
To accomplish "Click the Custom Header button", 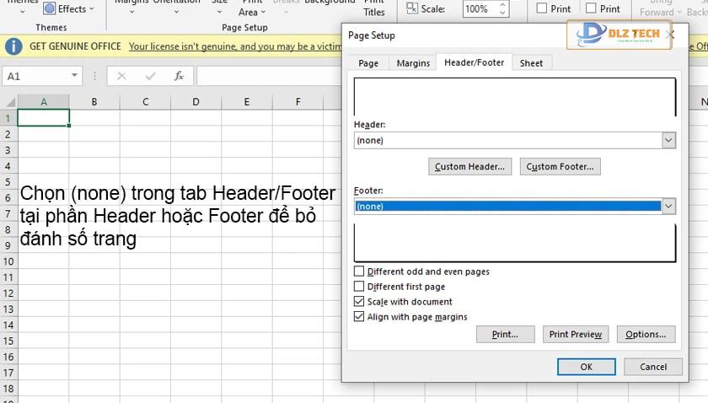I will click(469, 167).
